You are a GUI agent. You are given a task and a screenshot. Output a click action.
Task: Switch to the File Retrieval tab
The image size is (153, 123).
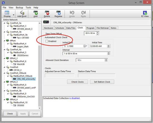coord(103,28)
